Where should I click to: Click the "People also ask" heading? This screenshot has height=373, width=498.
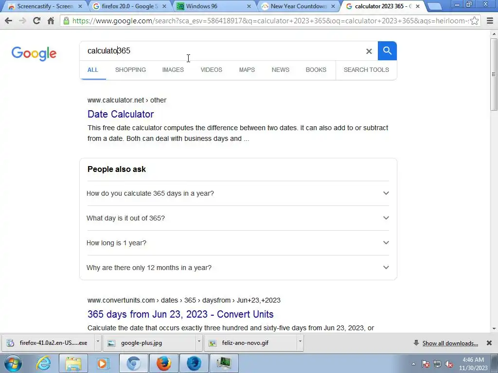[x=117, y=170]
